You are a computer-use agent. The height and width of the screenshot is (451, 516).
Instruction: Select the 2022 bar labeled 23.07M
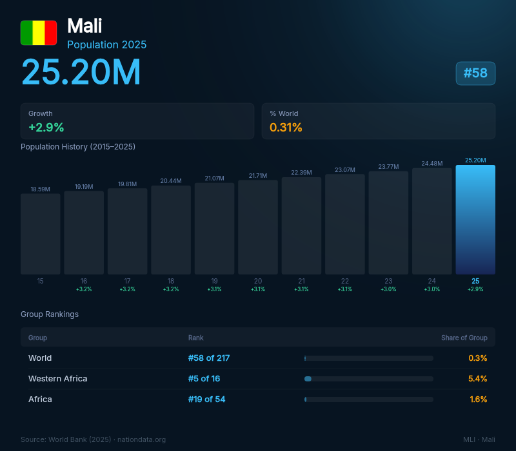point(345,224)
